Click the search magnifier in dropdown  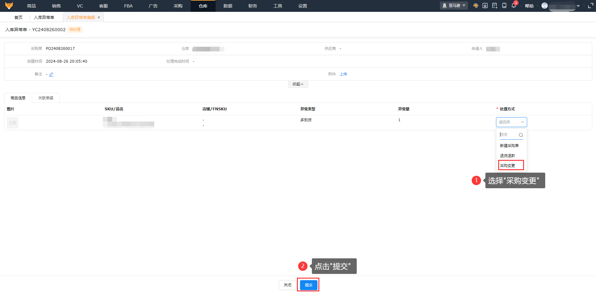click(x=521, y=135)
